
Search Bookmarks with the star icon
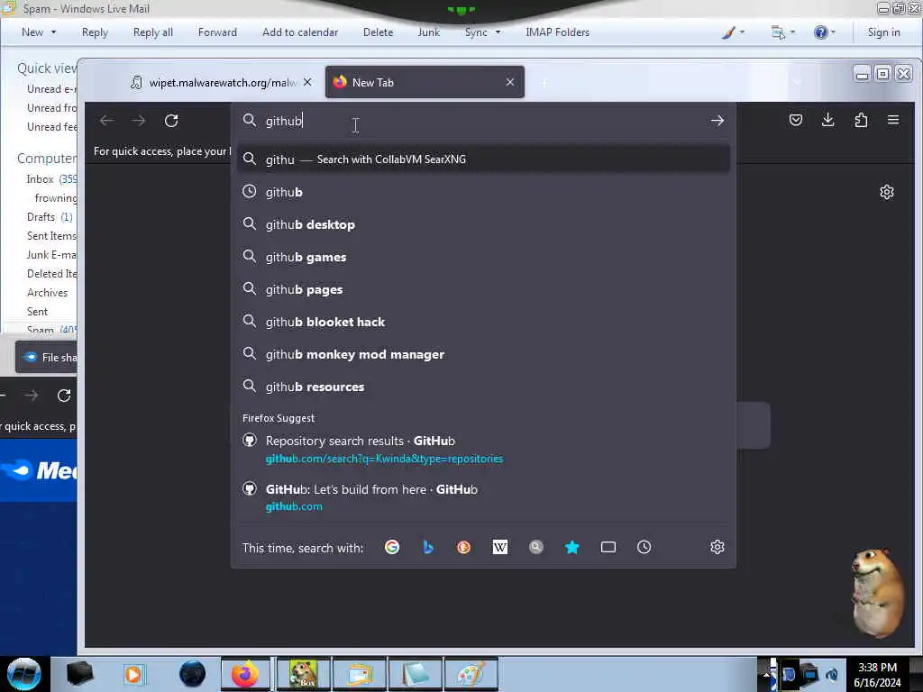(572, 547)
